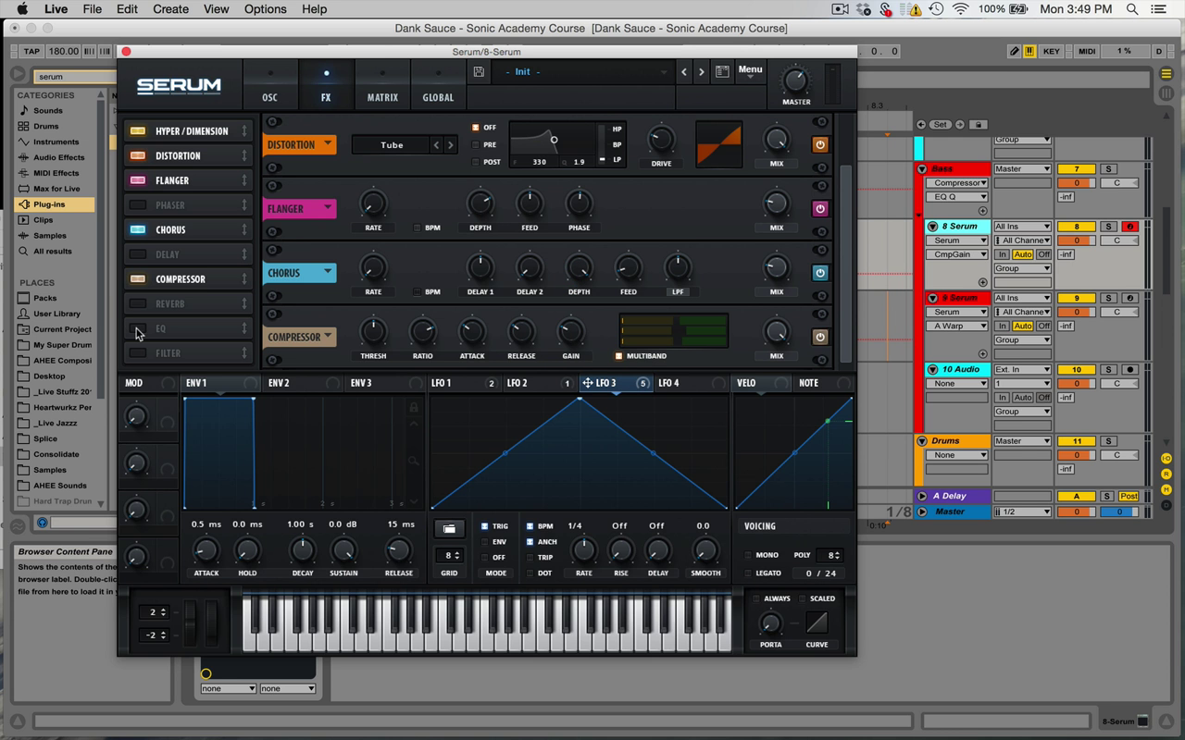The height and width of the screenshot is (740, 1185).
Task: Open the Serum preset browser icon
Action: 722,71
